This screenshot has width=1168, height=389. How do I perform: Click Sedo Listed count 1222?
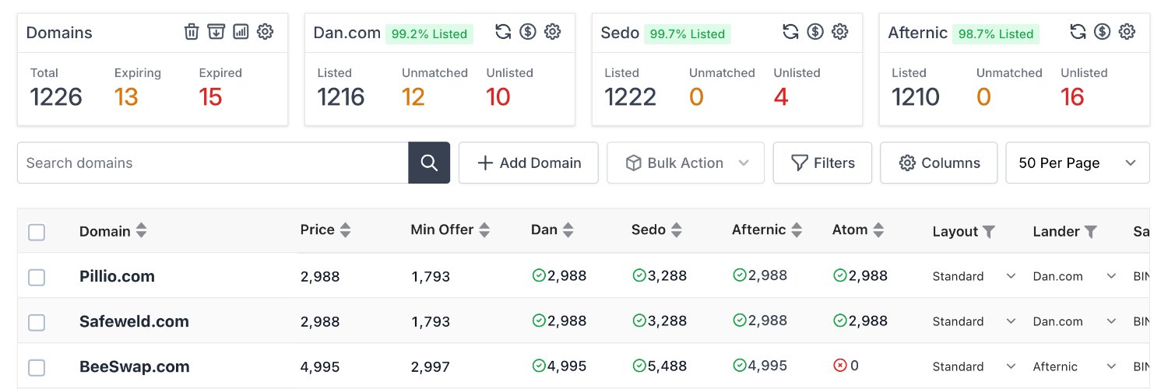point(631,97)
